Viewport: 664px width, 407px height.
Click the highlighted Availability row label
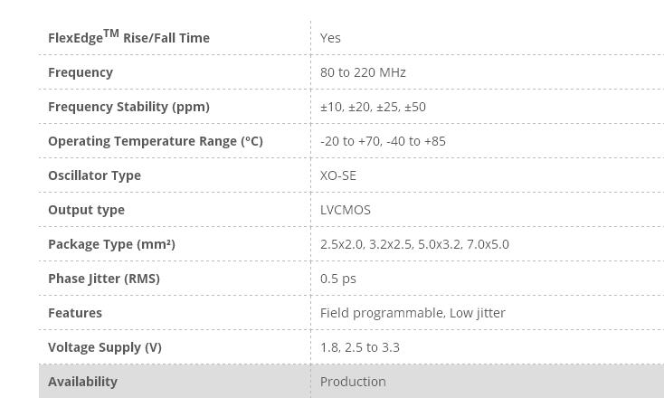[82, 382]
